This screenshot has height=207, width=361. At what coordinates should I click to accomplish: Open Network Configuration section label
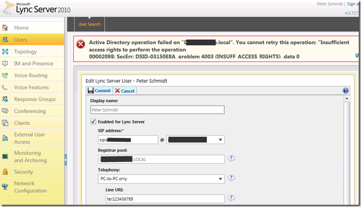point(30,187)
